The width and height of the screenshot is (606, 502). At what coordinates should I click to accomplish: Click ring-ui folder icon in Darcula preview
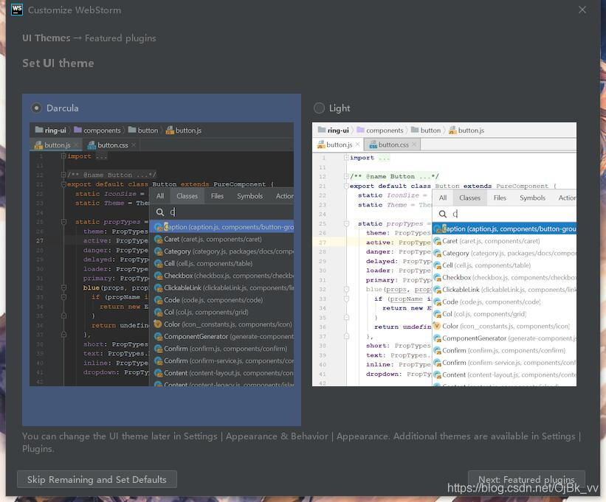click(x=38, y=130)
